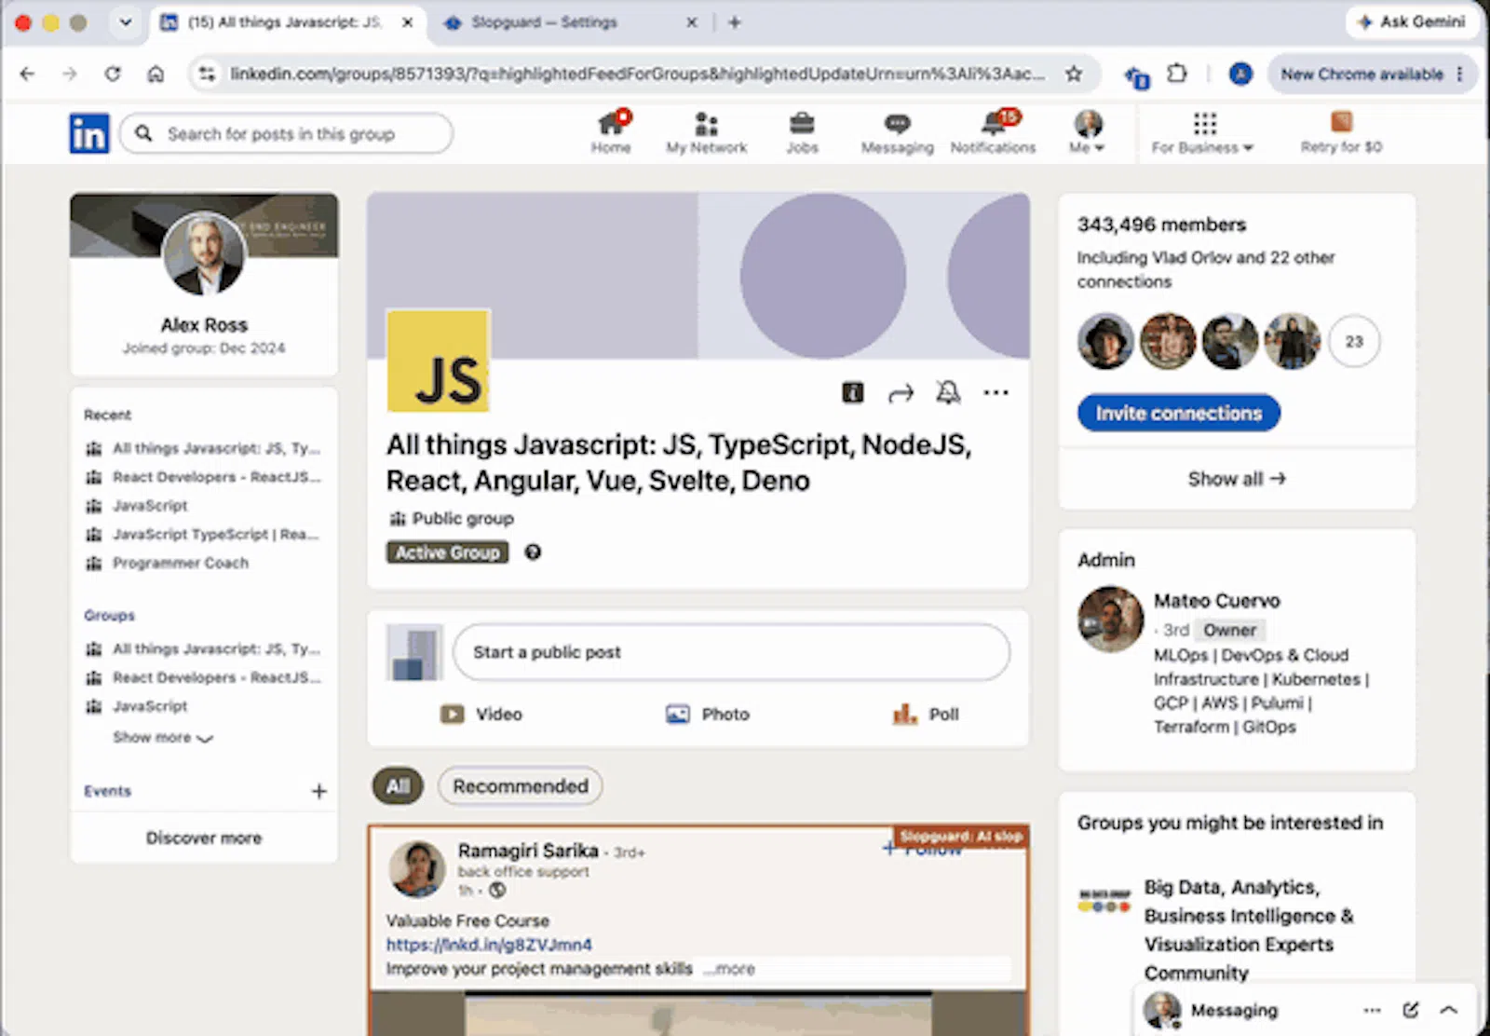The height and width of the screenshot is (1036, 1490).
Task: Go to the Home feed icon
Action: click(611, 132)
